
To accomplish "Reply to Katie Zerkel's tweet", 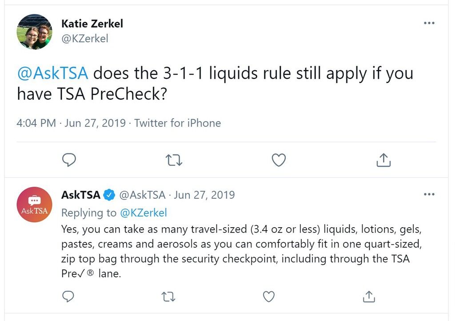I will point(69,160).
